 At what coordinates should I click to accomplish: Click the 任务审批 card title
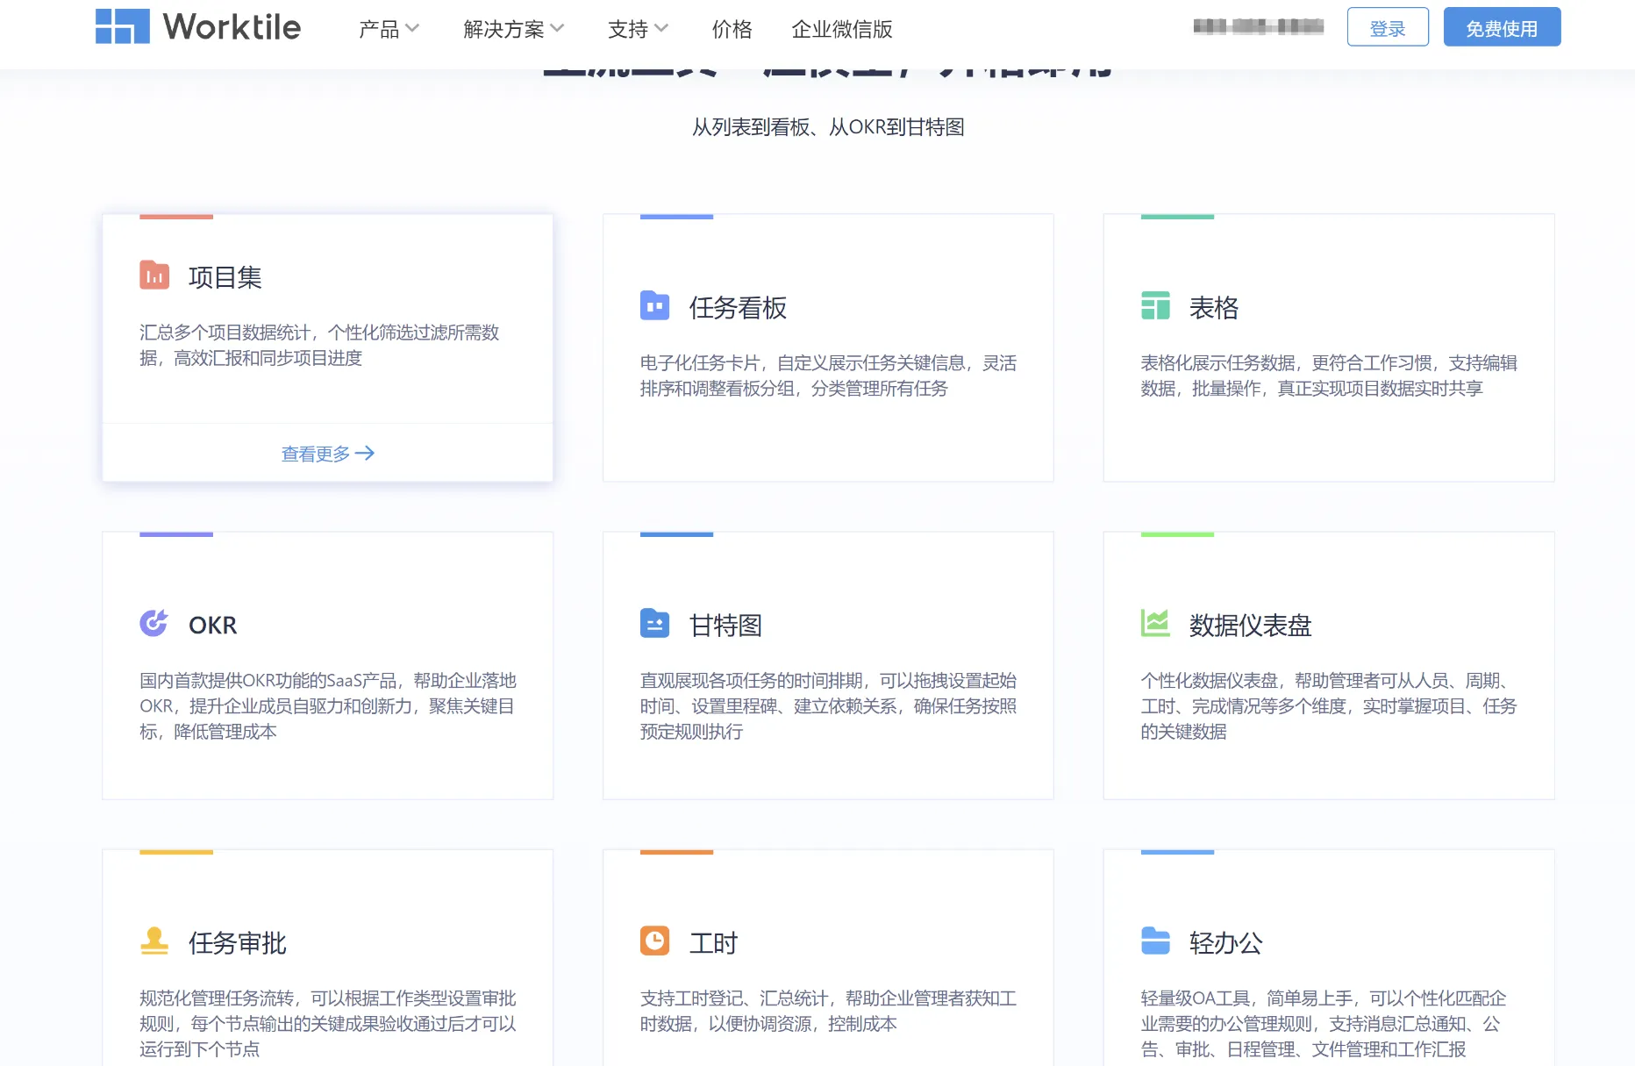238,943
